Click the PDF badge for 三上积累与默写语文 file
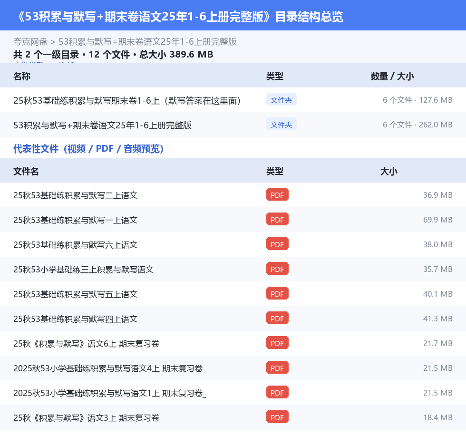This screenshot has height=445, width=466. coord(277,269)
